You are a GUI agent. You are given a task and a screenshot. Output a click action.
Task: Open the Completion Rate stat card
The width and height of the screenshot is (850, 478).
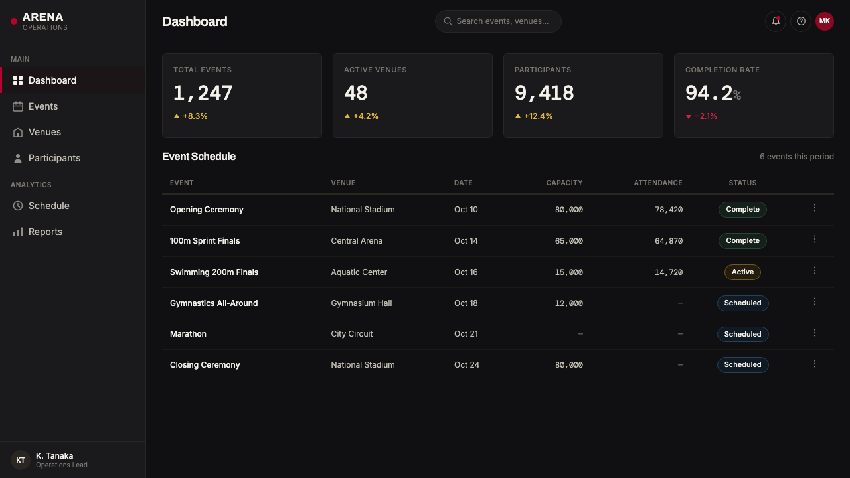pos(754,96)
